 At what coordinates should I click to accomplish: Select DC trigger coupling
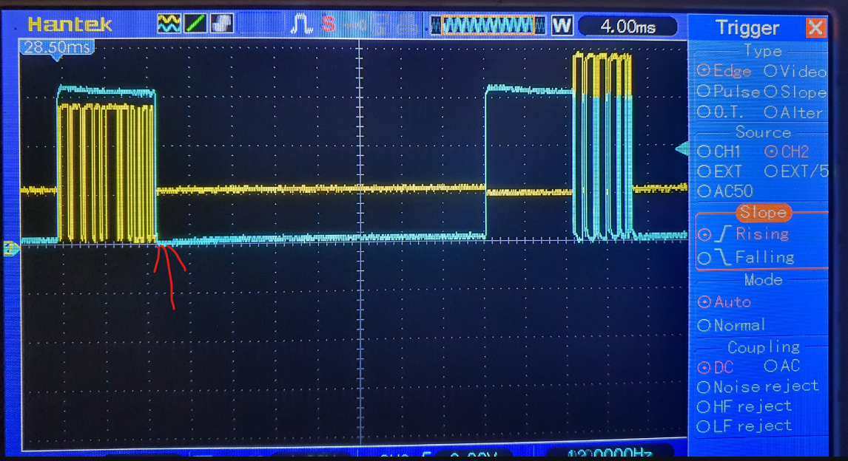pos(716,368)
